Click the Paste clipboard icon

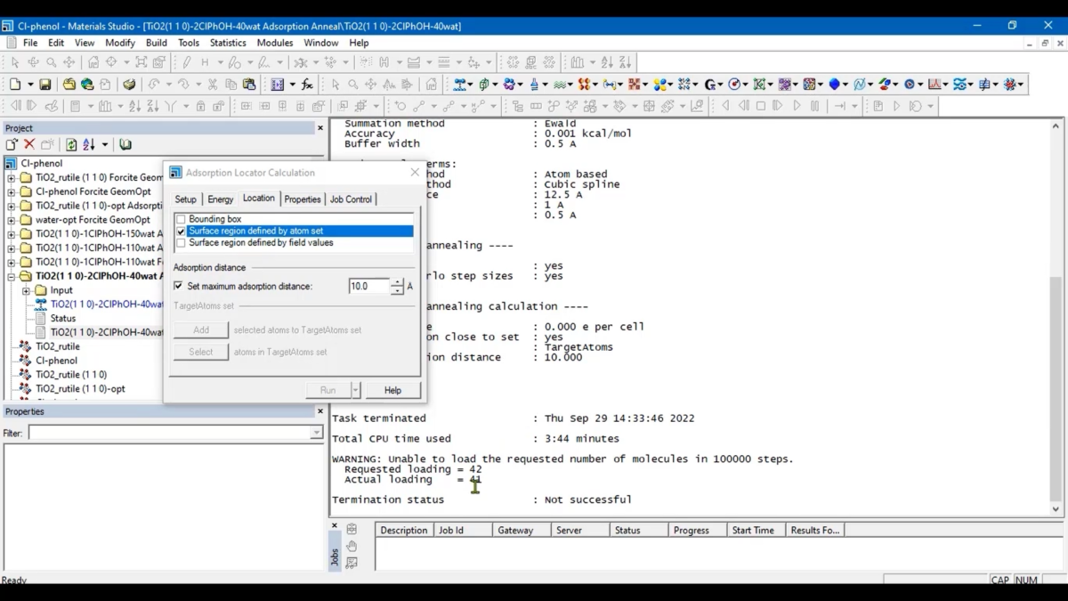tap(249, 85)
